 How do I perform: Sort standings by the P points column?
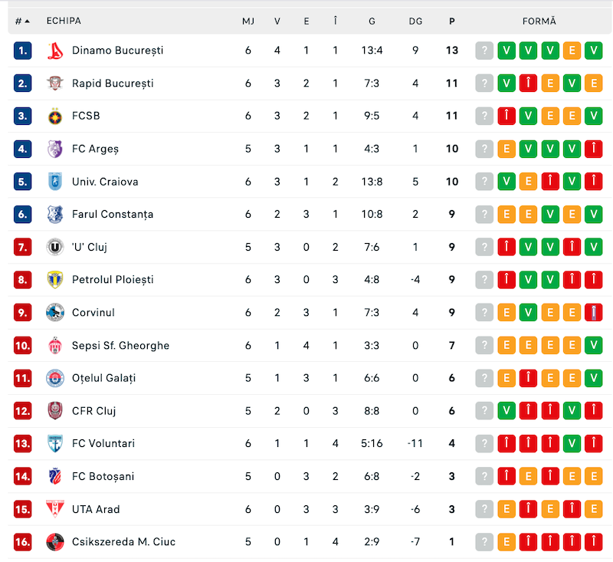click(452, 21)
